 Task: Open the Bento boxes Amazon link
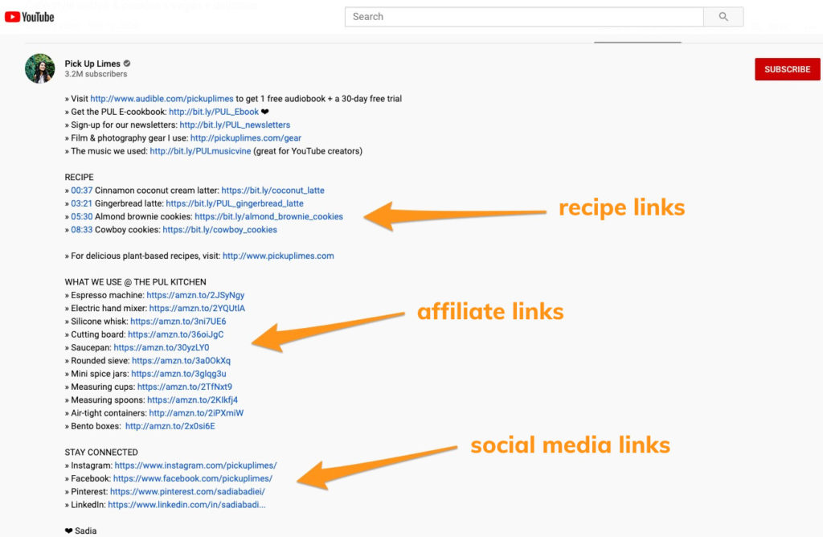point(170,427)
